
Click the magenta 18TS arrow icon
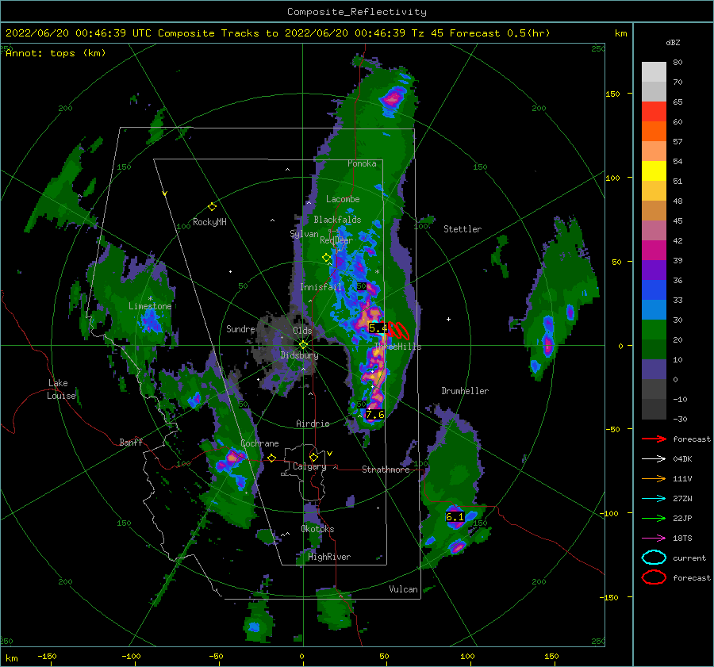coord(654,539)
